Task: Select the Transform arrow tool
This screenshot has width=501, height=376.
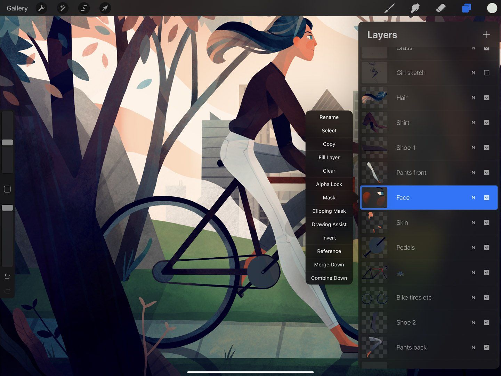Action: coord(105,8)
